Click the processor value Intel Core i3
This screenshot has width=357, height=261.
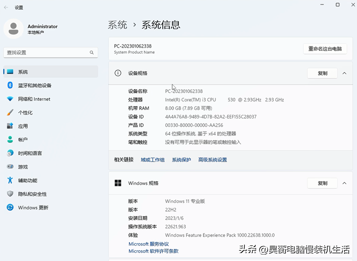(x=225, y=100)
